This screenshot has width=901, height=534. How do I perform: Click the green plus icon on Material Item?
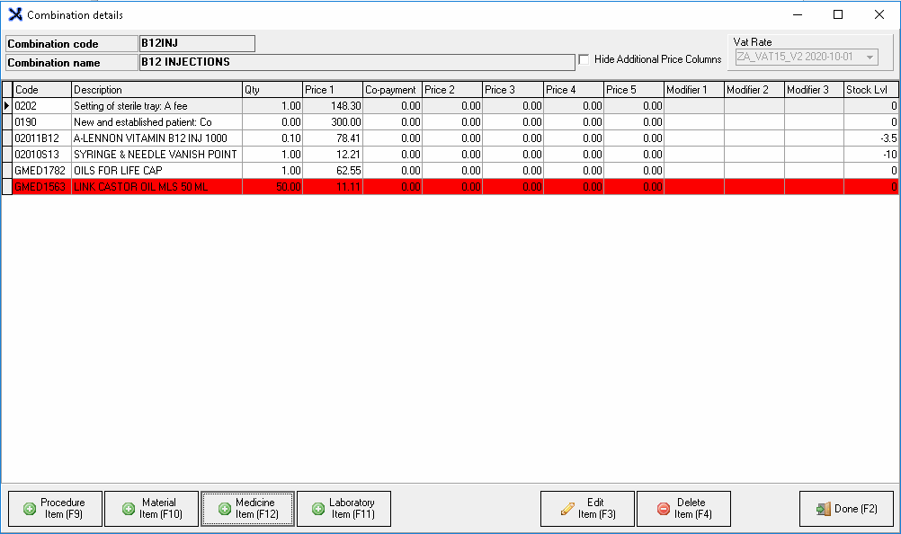[129, 509]
